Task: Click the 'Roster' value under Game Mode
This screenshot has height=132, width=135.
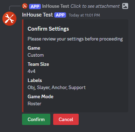Action: (34, 103)
